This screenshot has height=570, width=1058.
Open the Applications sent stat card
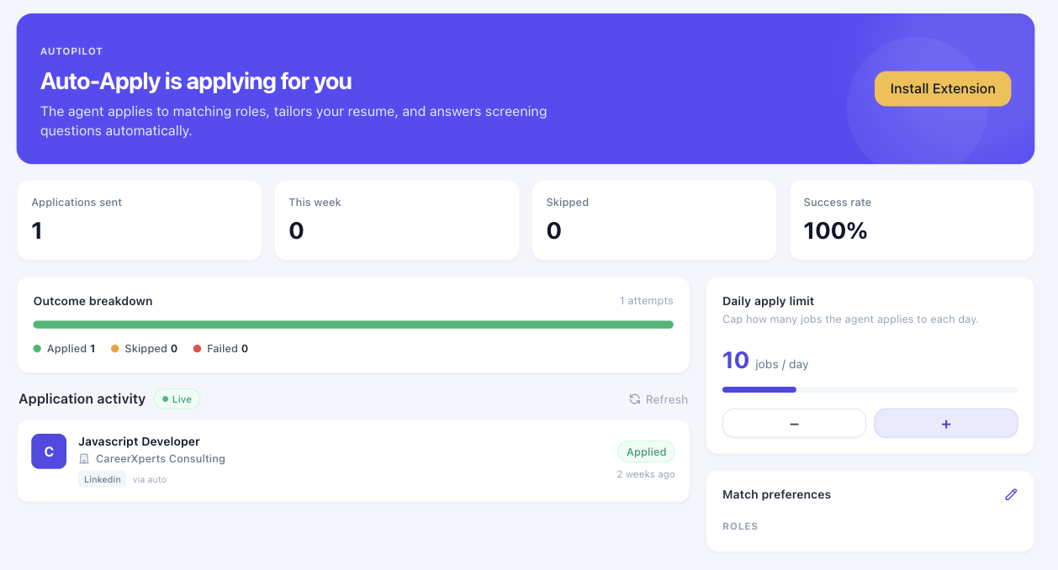click(x=140, y=220)
